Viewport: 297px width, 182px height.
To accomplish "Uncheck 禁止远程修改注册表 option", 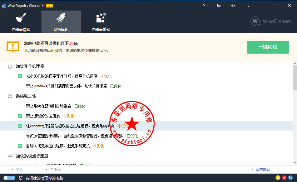I will pos(20,116).
